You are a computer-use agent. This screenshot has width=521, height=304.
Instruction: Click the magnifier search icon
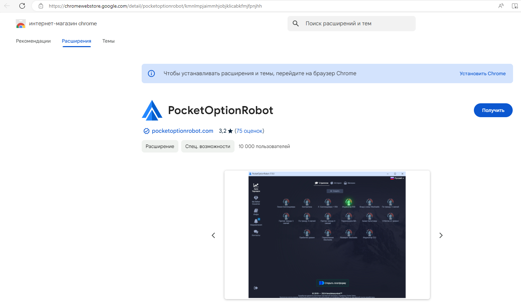click(x=295, y=24)
